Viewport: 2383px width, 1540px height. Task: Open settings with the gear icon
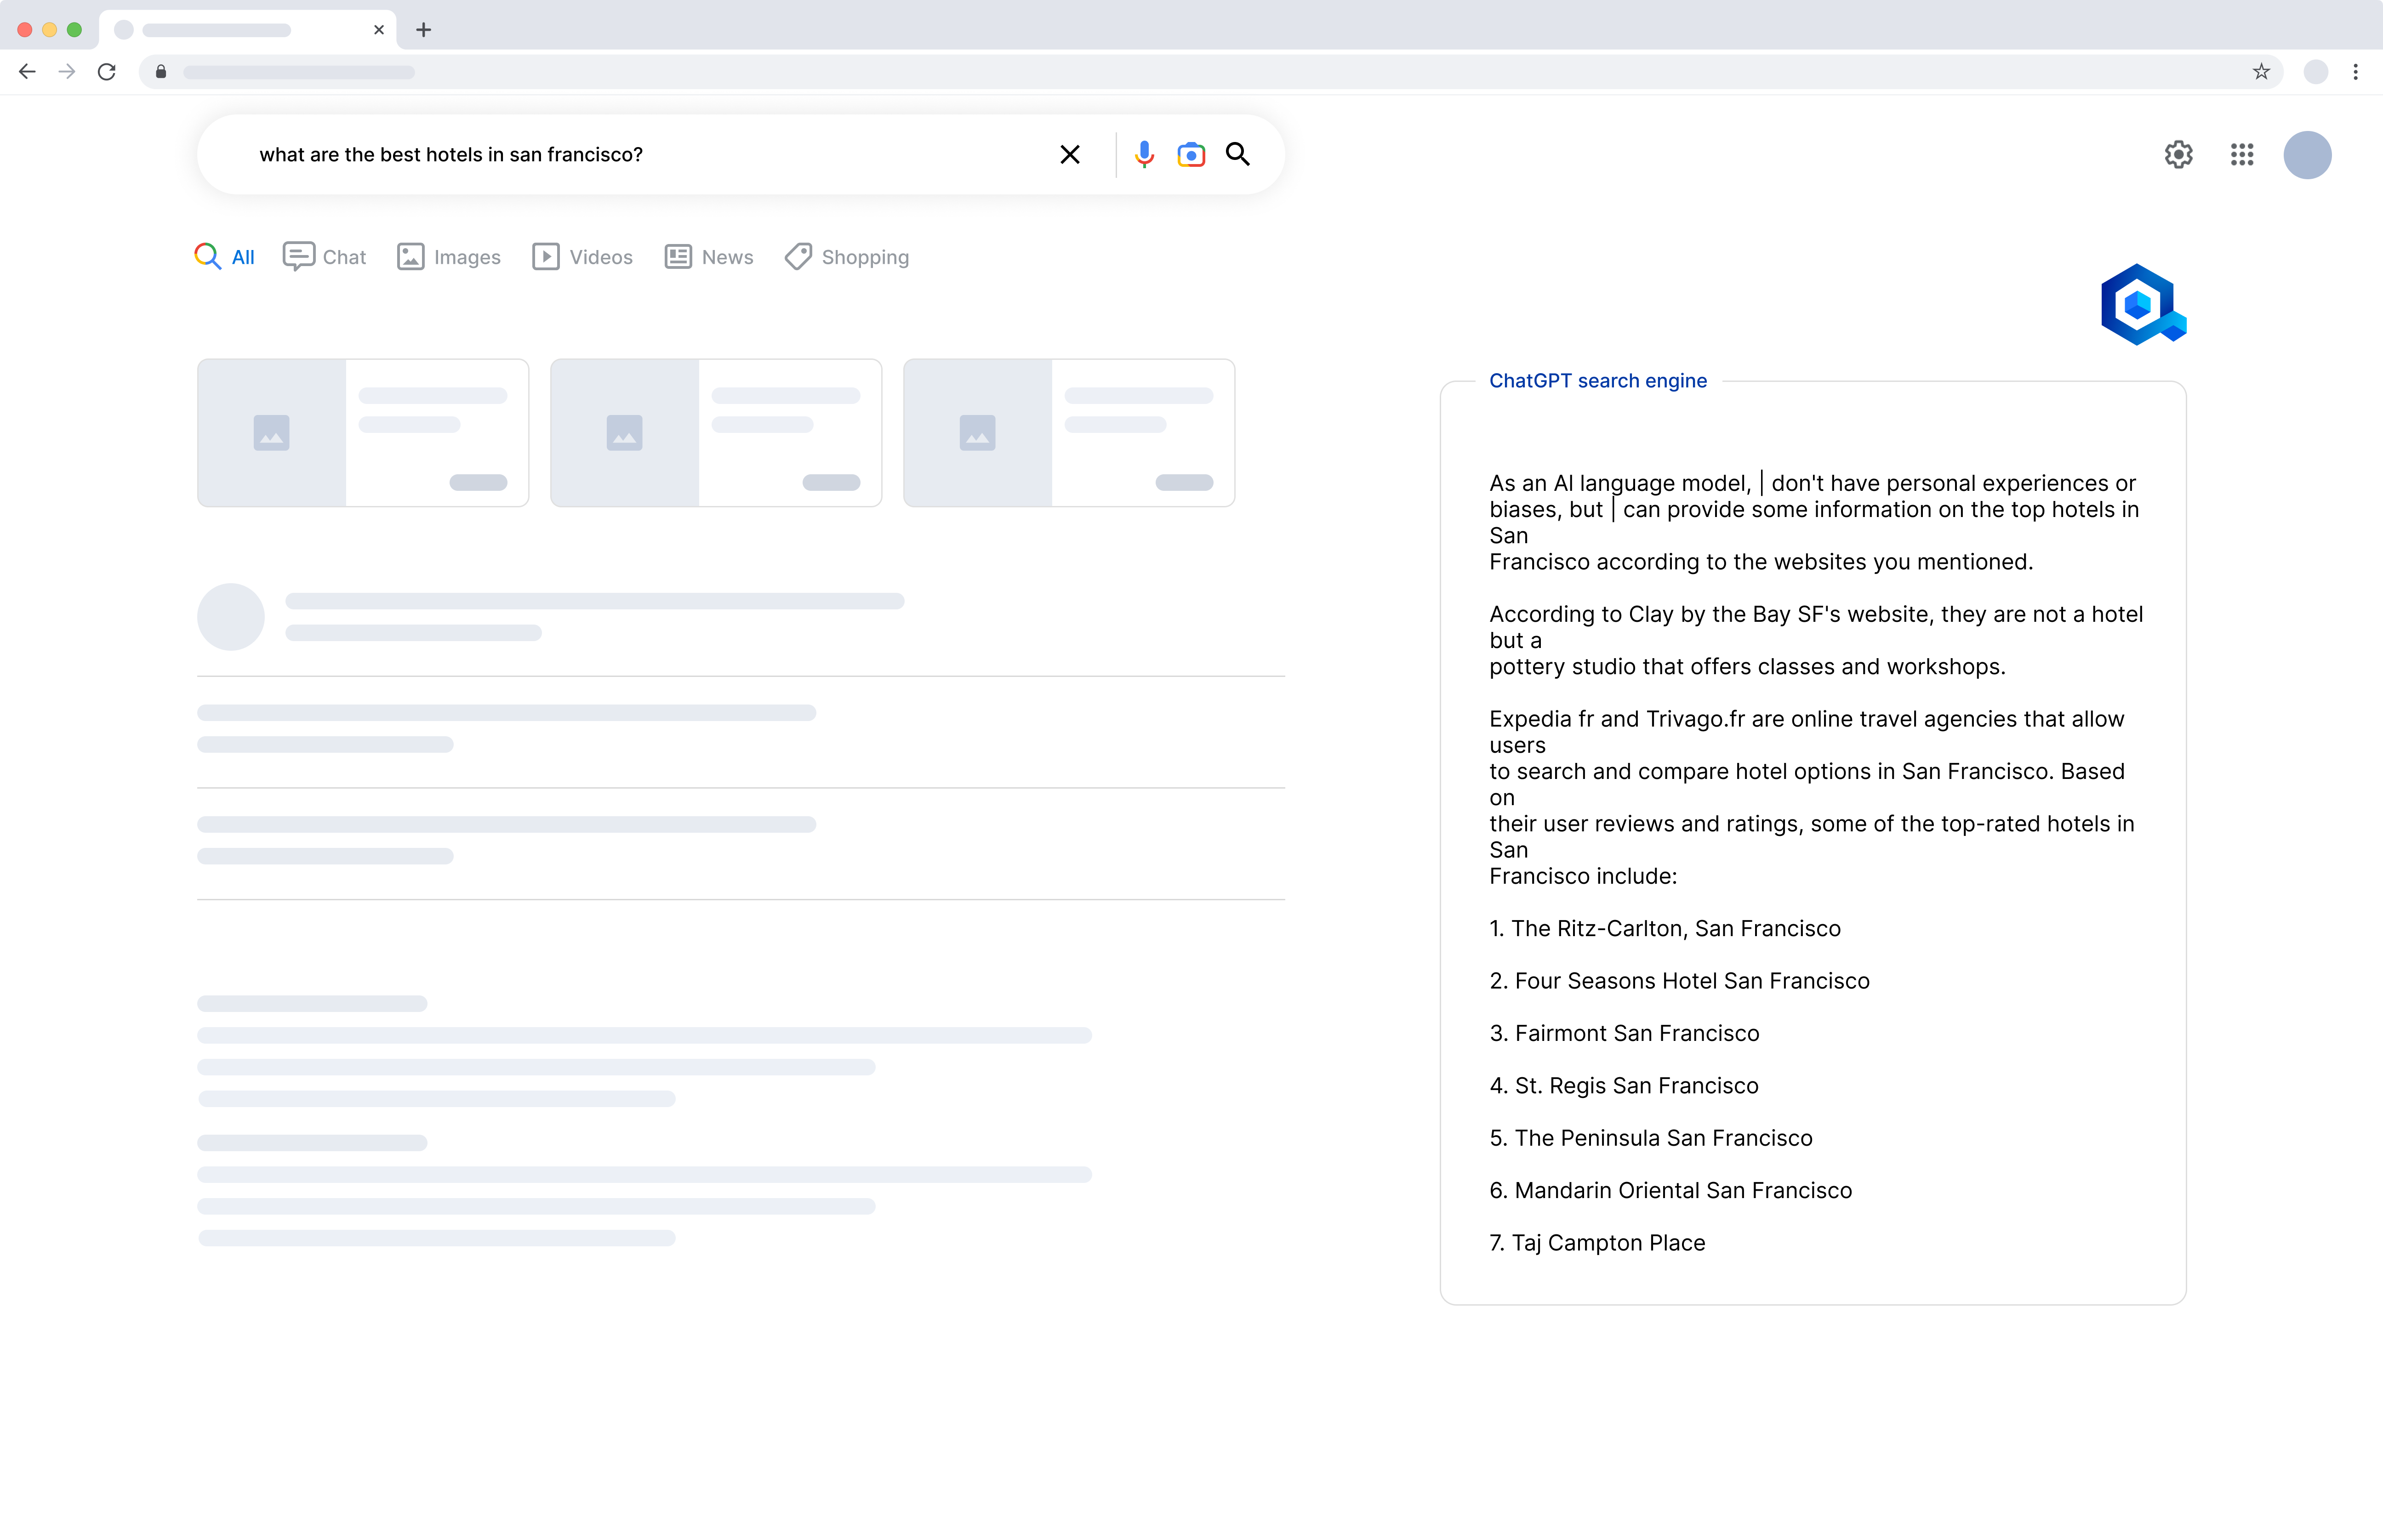pos(2178,154)
